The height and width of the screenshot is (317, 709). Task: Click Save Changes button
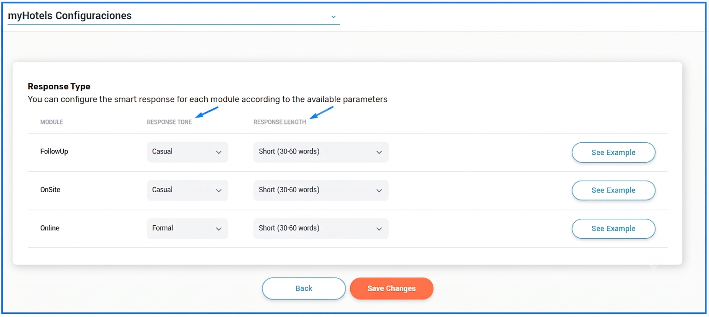tap(392, 288)
